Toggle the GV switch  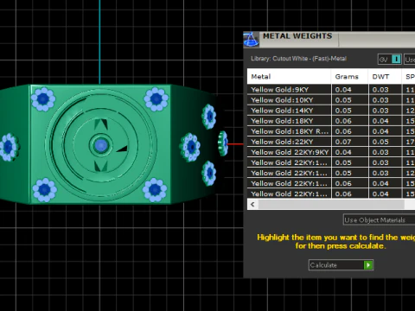click(390, 60)
